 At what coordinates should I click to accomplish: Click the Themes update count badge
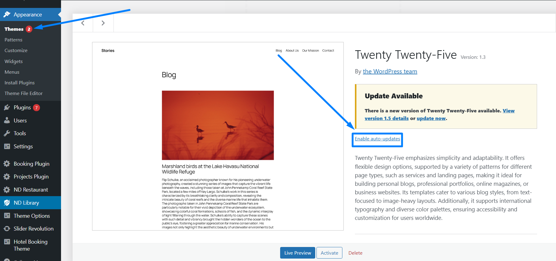pos(29,29)
